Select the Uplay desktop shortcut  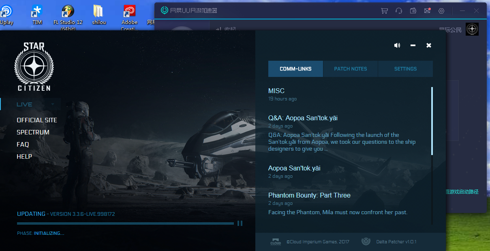coord(6,15)
